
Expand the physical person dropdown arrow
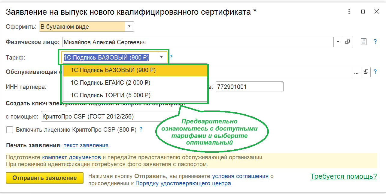338,42
